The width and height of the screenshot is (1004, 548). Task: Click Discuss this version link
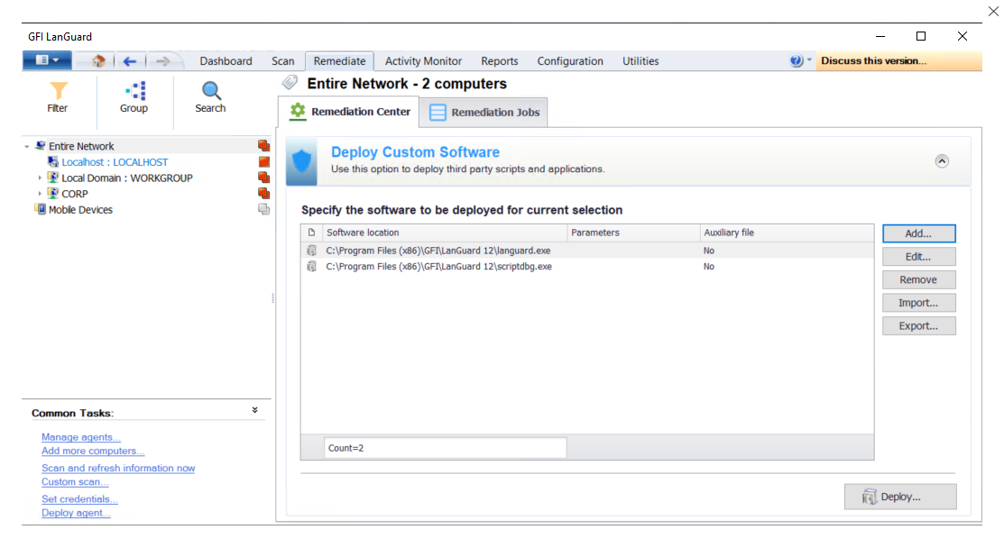[x=873, y=60]
